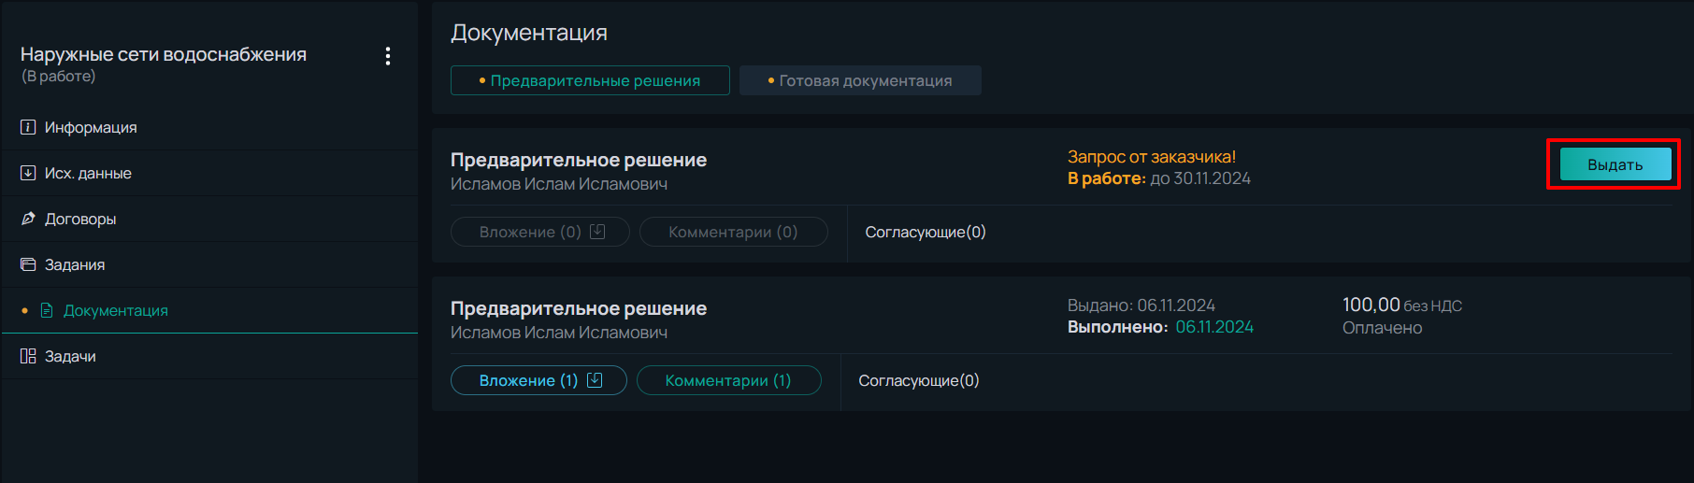Image resolution: width=1694 pixels, height=483 pixels.
Task: Expand Согласующие(0) of the completed решение
Action: tap(919, 380)
